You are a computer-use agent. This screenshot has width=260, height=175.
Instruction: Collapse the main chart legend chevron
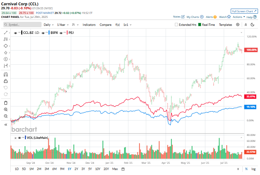[241, 32]
